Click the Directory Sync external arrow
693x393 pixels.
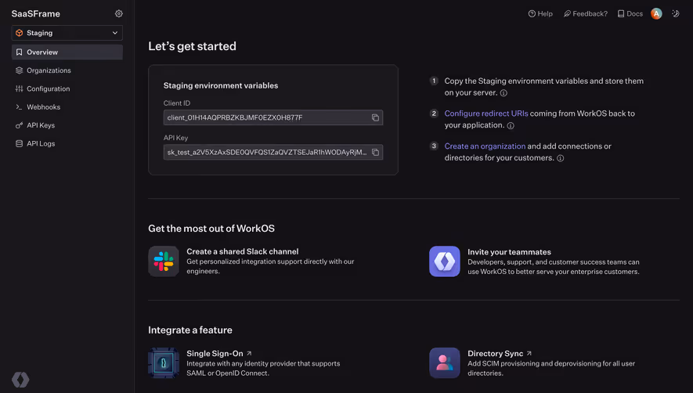coord(529,353)
